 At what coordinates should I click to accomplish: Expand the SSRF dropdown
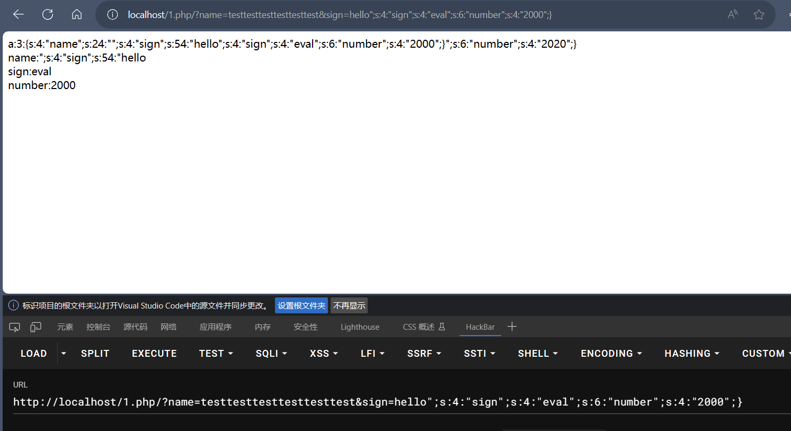point(424,354)
